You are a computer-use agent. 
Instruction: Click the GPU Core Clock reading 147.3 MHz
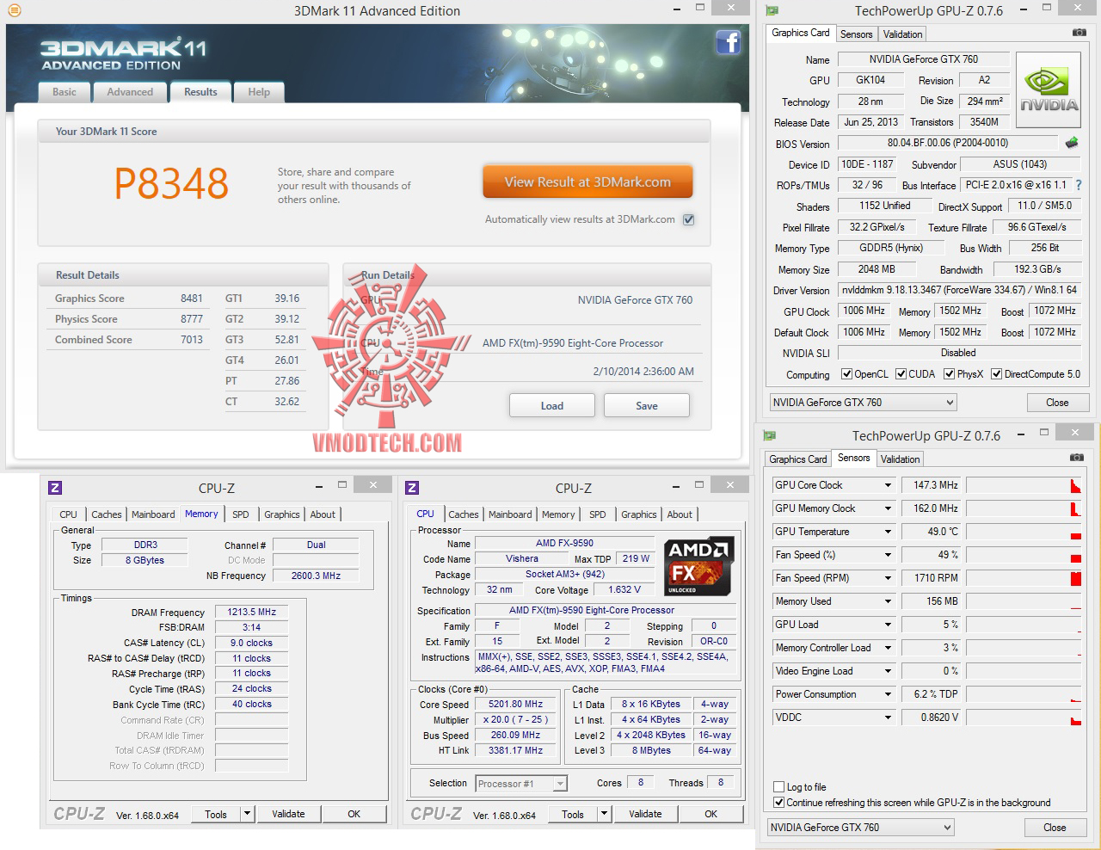tap(930, 485)
